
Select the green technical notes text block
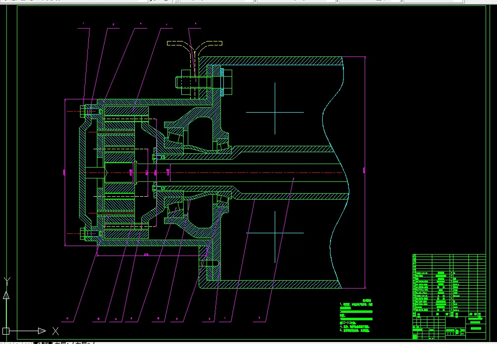(356, 316)
